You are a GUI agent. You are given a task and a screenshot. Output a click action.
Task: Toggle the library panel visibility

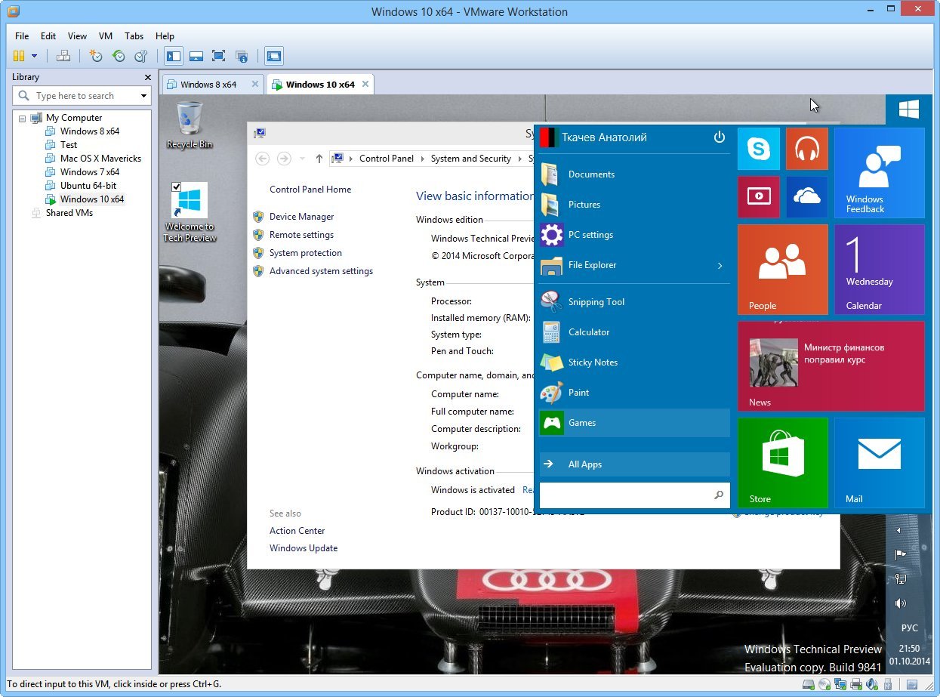coord(174,56)
